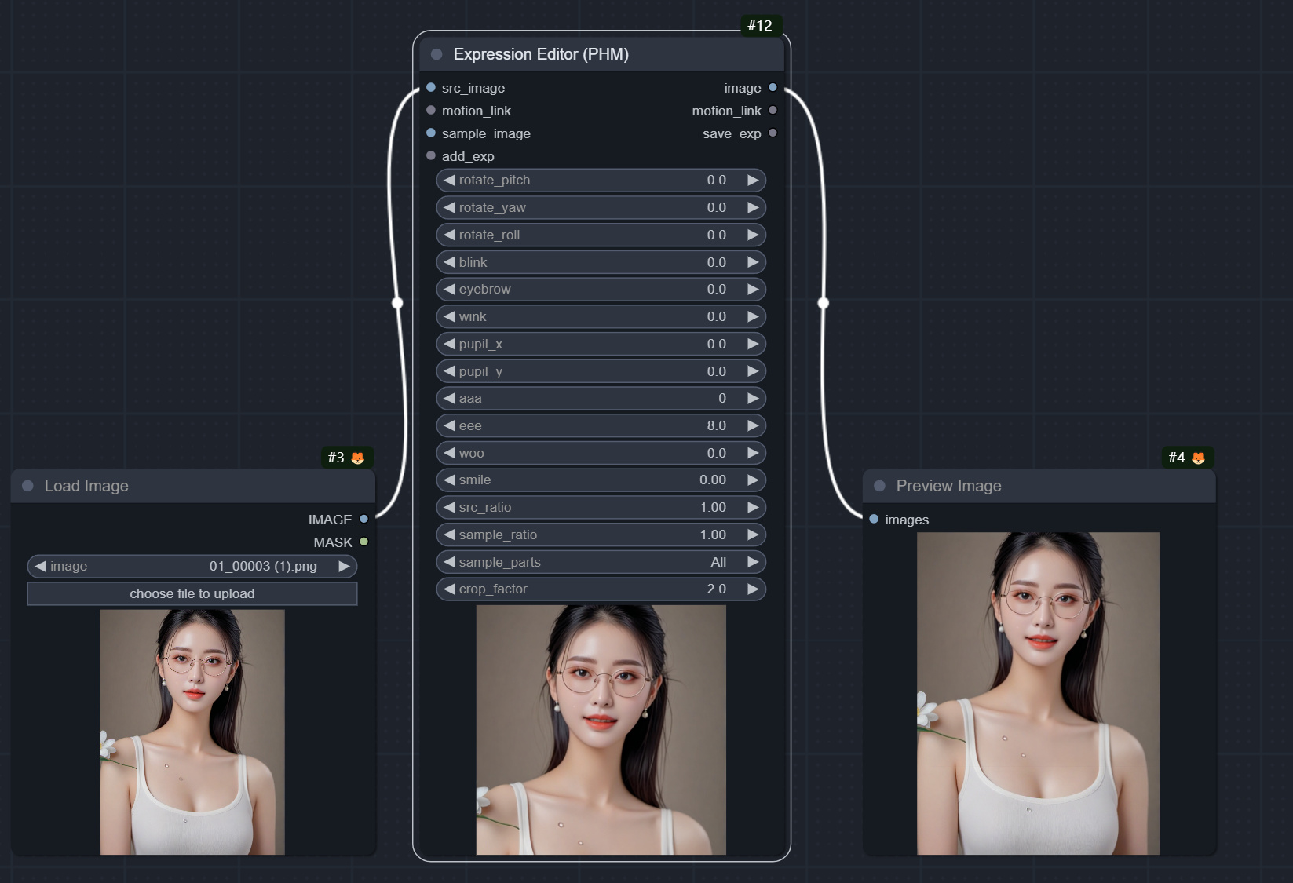Click the images input dot on Preview Image
This screenshot has width=1293, height=883.
click(x=873, y=519)
